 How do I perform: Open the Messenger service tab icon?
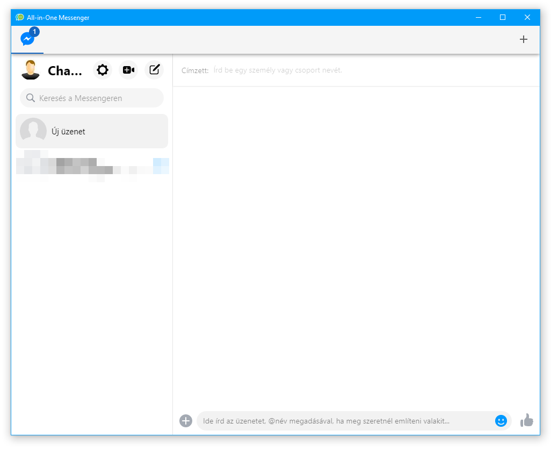coord(27,39)
